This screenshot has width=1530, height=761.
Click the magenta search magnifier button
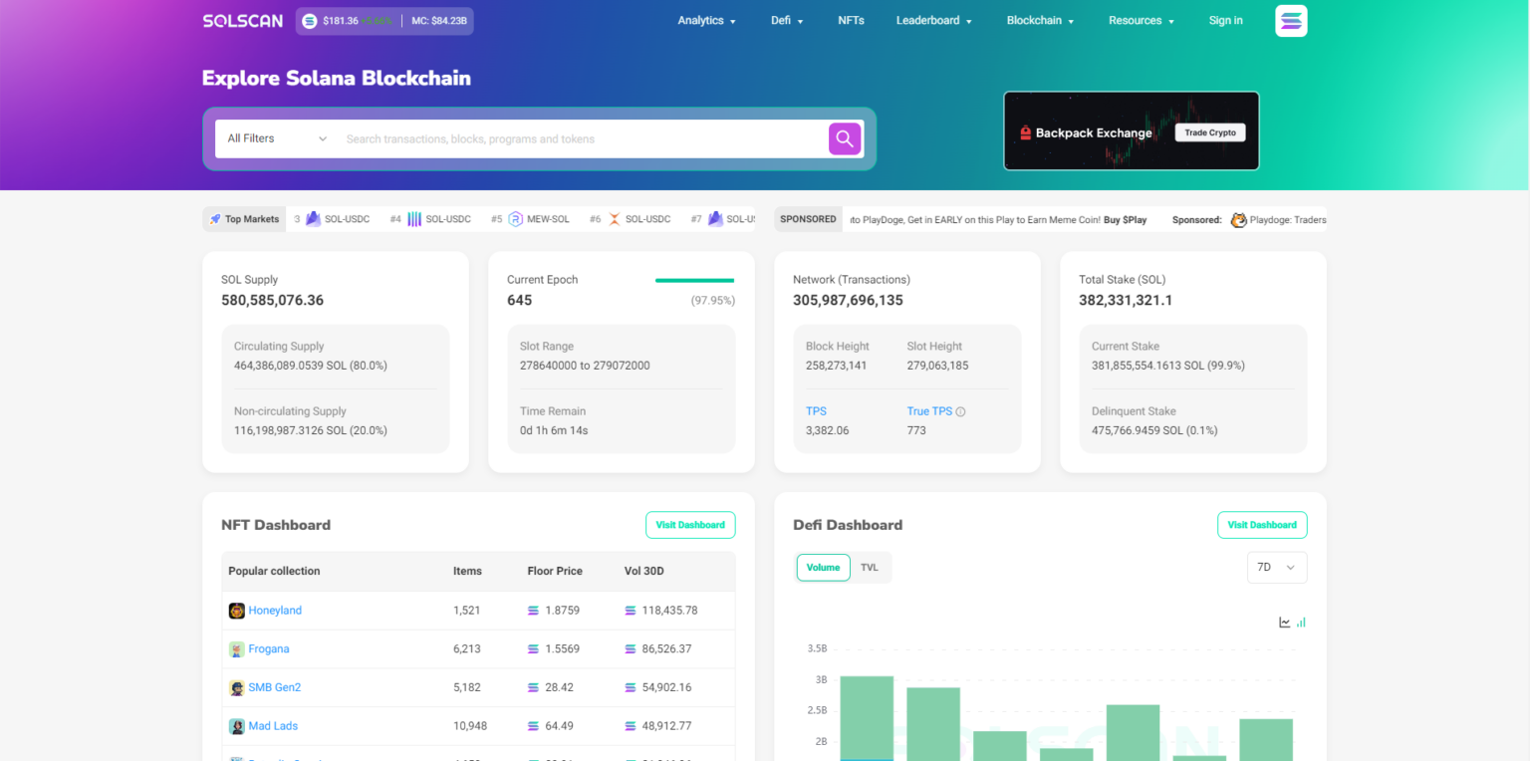tap(844, 138)
